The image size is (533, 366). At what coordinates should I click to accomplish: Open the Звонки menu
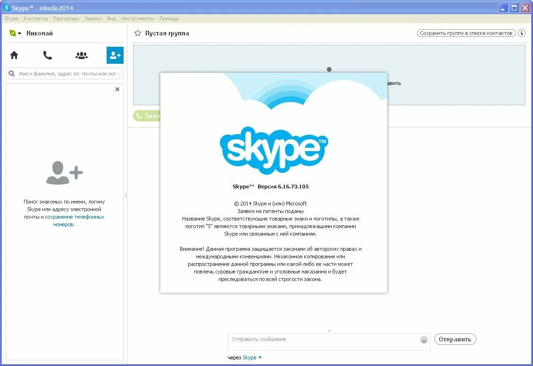[x=93, y=18]
